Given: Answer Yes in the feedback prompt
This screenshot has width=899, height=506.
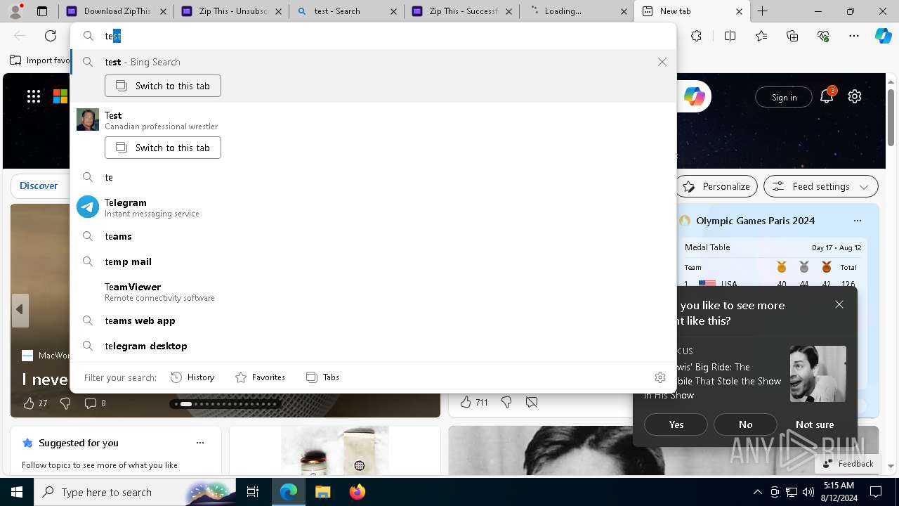Looking at the screenshot, I should (x=676, y=424).
